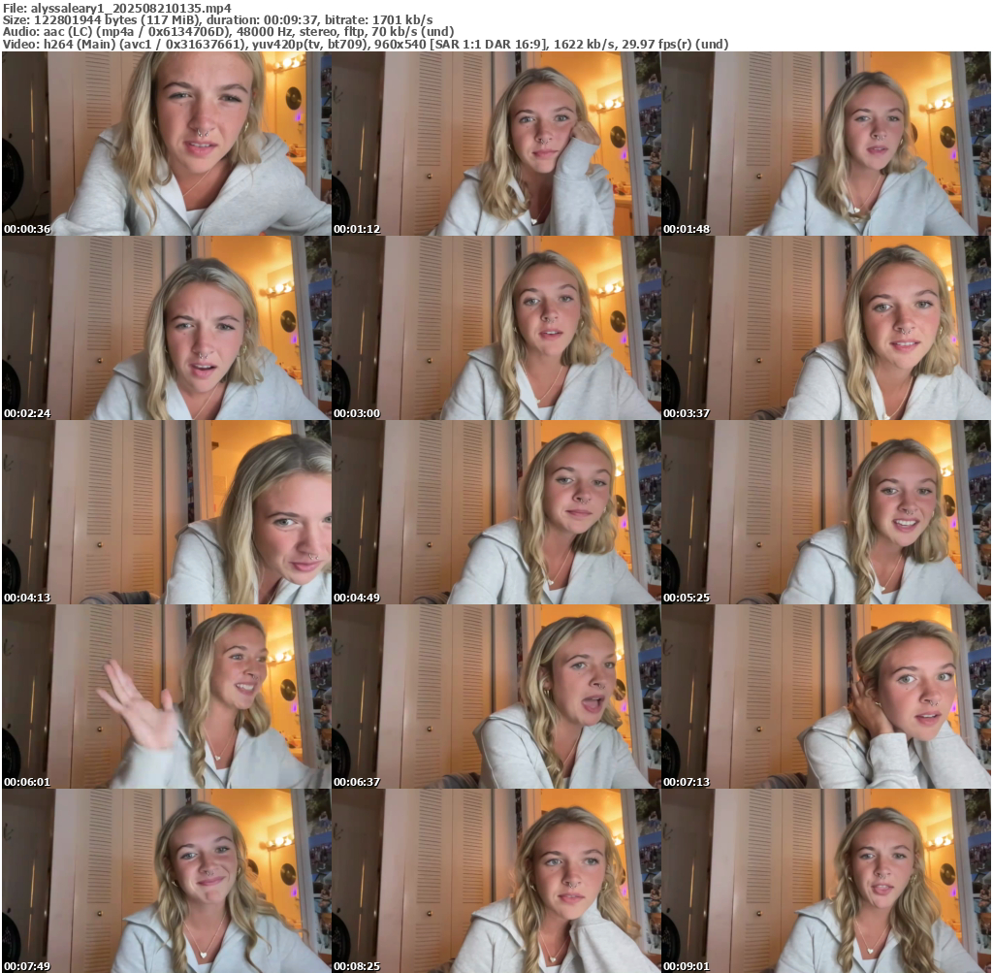
Task: Click the 00:05:25 timestamp label
Action: pos(687,598)
